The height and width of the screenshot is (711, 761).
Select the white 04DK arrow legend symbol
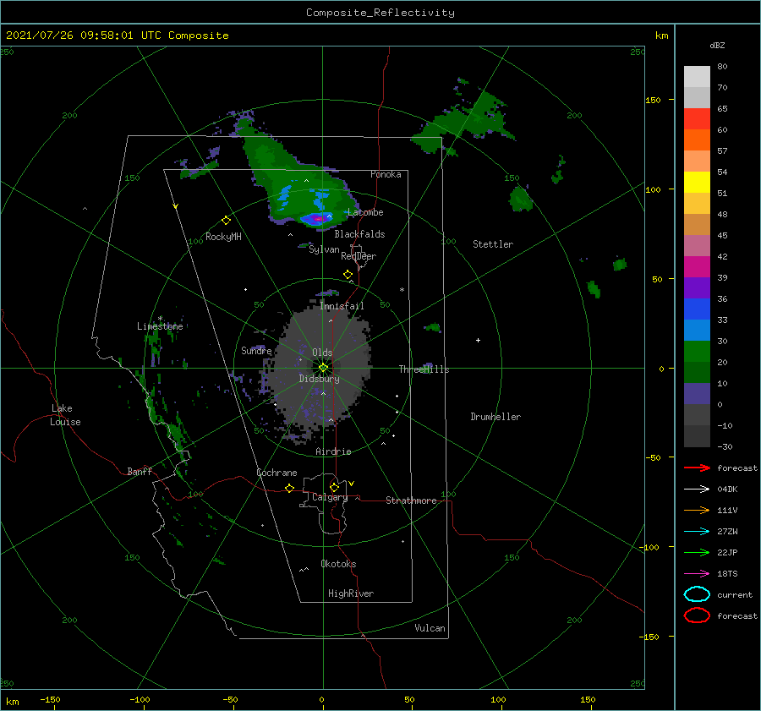click(x=697, y=489)
